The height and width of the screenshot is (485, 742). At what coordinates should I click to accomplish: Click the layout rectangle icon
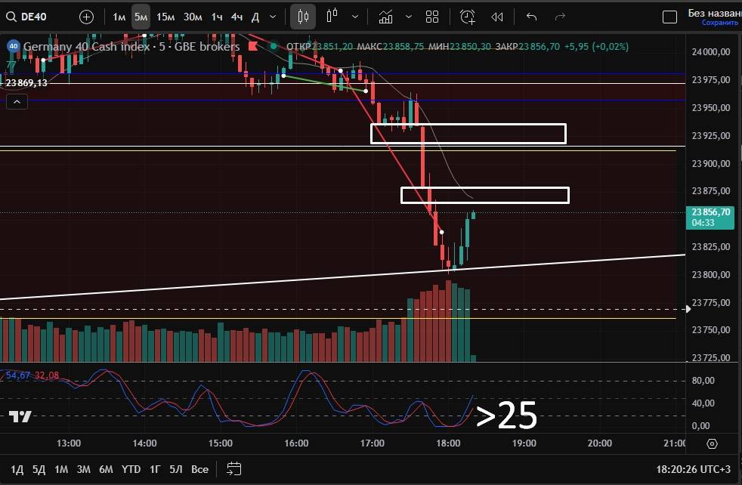669,17
